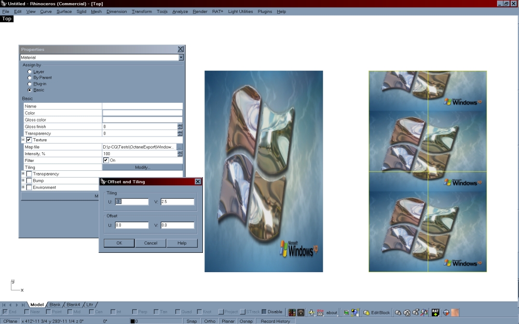Image resolution: width=519 pixels, height=324 pixels.
Task: Select the tiled Windows XP image surface
Action: point(428,171)
